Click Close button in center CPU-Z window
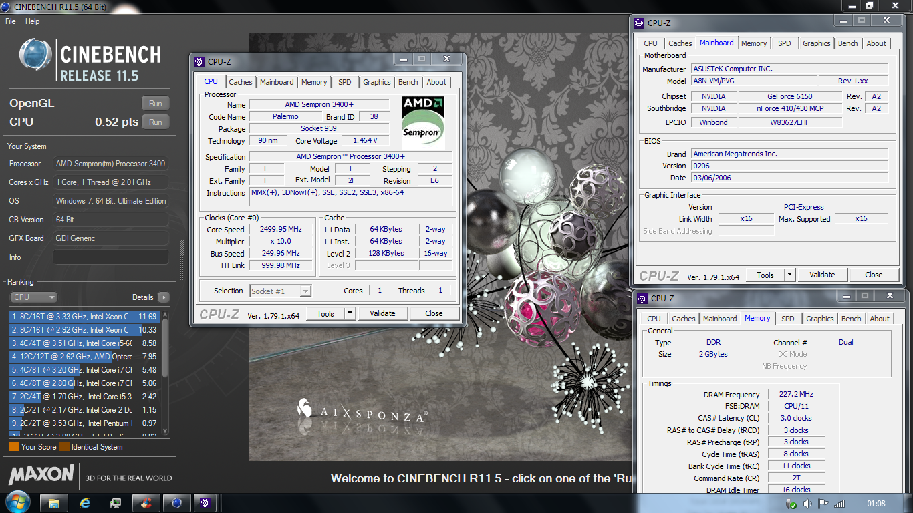This screenshot has height=513, width=913. click(434, 313)
